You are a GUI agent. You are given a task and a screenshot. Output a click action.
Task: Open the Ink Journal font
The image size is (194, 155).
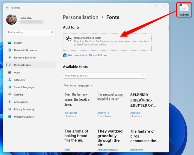(x=71, y=113)
